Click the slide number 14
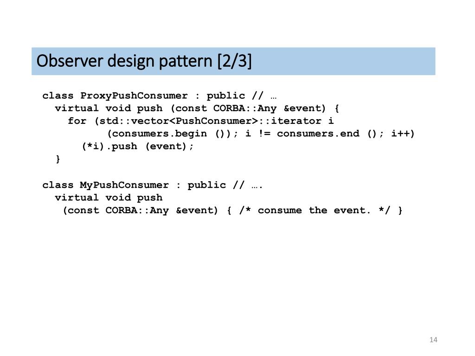475x356 pixels. point(433,340)
